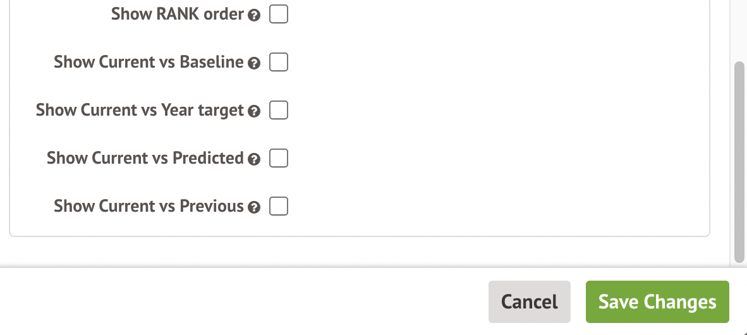Screen dimensions: 747x335
Task: Select the "Show Current vs Baseline" label
Action: click(149, 62)
